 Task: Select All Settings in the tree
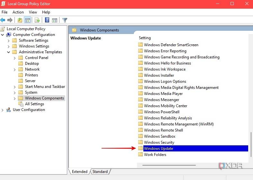(34, 104)
